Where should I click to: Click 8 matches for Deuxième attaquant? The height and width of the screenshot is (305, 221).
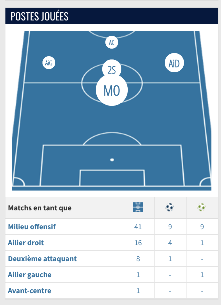pyautogui.click(x=138, y=259)
